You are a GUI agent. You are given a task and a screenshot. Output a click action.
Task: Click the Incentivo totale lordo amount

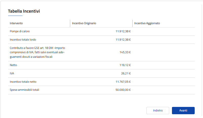coord(123,40)
